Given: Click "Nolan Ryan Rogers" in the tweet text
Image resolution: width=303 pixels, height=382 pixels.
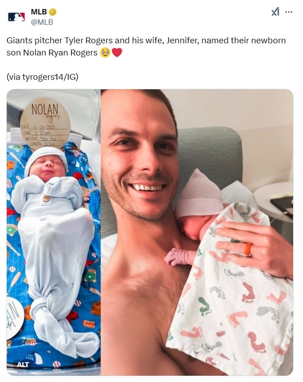Looking at the screenshot, I should pos(60,53).
